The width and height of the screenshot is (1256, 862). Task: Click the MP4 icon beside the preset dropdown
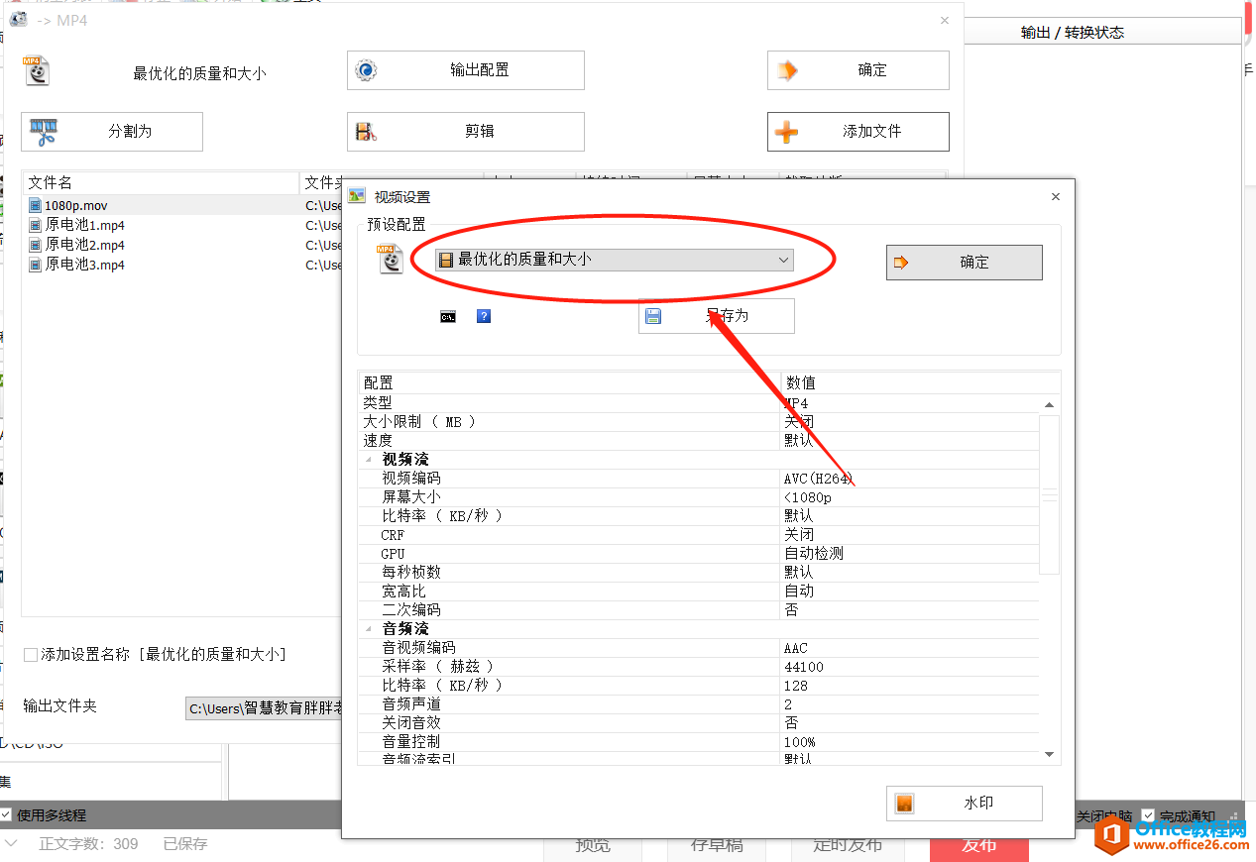click(391, 259)
